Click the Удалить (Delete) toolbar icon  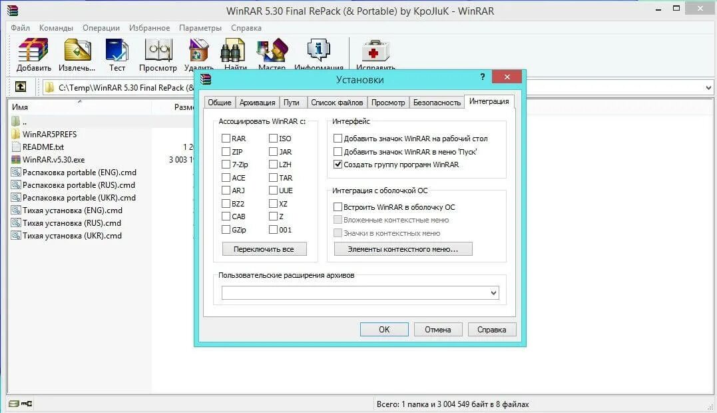click(199, 50)
